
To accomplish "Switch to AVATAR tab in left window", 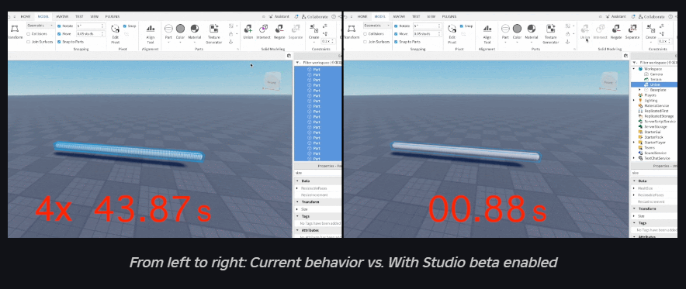I will tap(61, 16).
